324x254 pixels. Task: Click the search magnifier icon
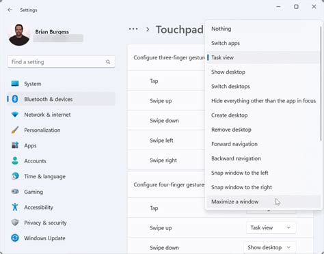click(108, 62)
